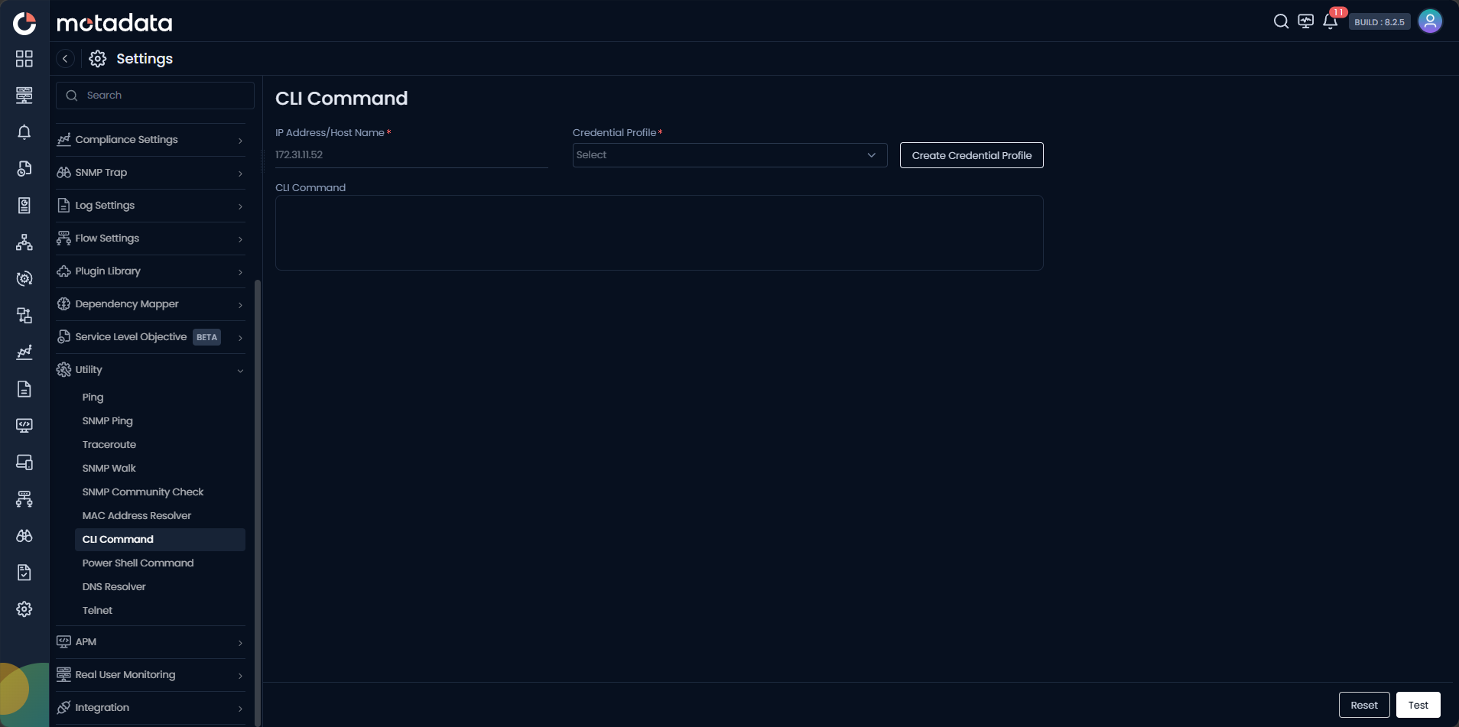Click the Dependency Mapper icon
Viewport: 1459px width, 727px height.
point(63,303)
